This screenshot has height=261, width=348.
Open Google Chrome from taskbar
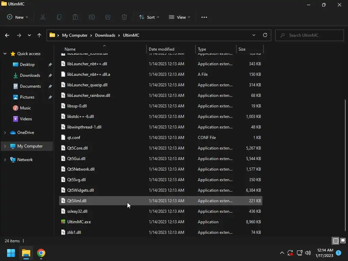(41, 253)
